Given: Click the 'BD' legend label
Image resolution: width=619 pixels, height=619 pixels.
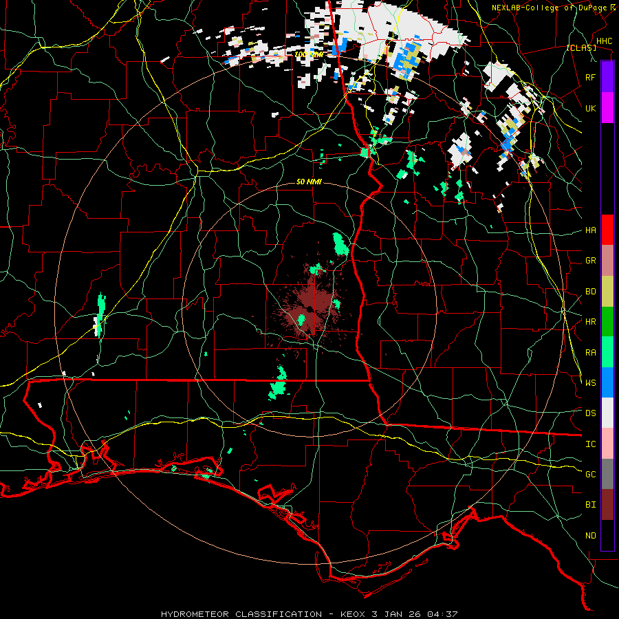Looking at the screenshot, I should tap(590, 292).
